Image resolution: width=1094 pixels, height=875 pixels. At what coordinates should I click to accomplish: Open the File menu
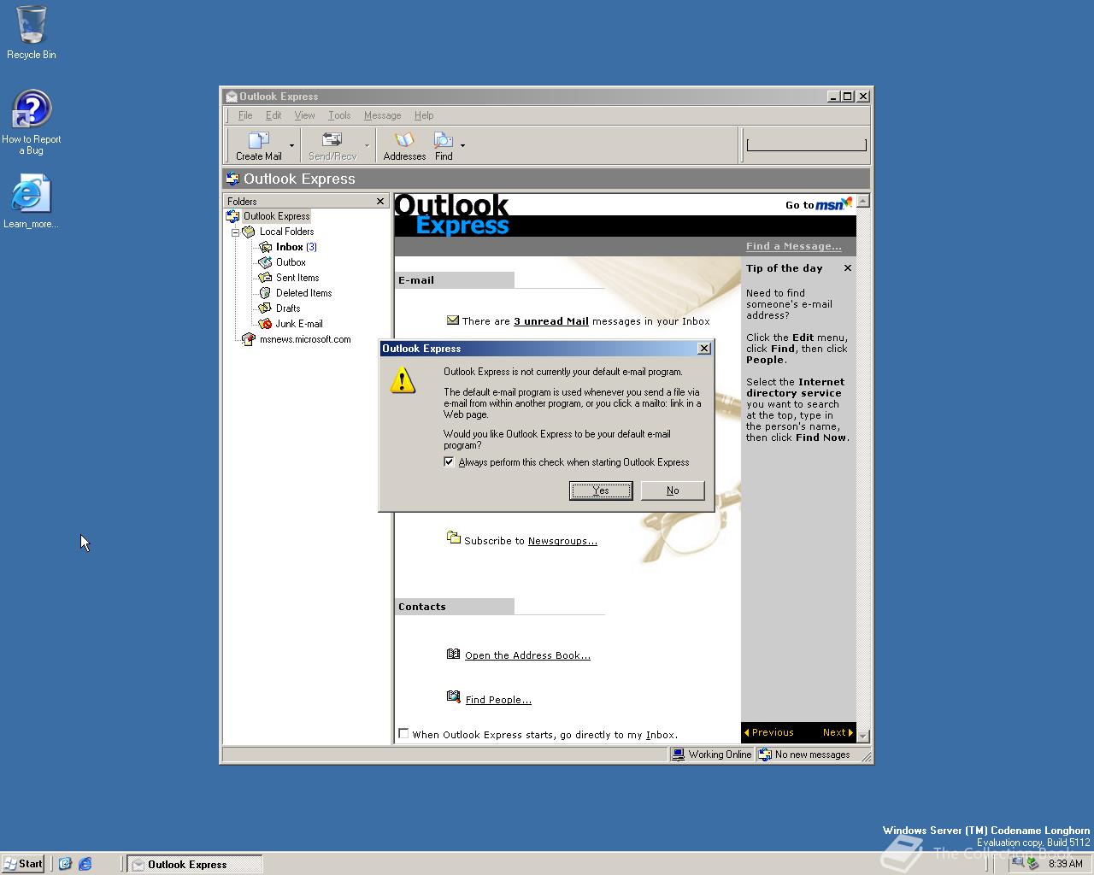coord(245,115)
